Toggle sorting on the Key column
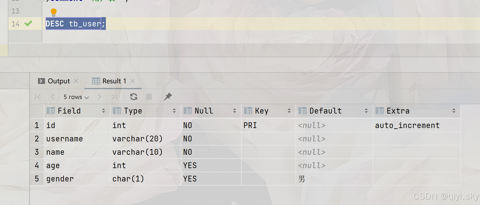Viewport: 480px width, 205px height. click(289, 111)
